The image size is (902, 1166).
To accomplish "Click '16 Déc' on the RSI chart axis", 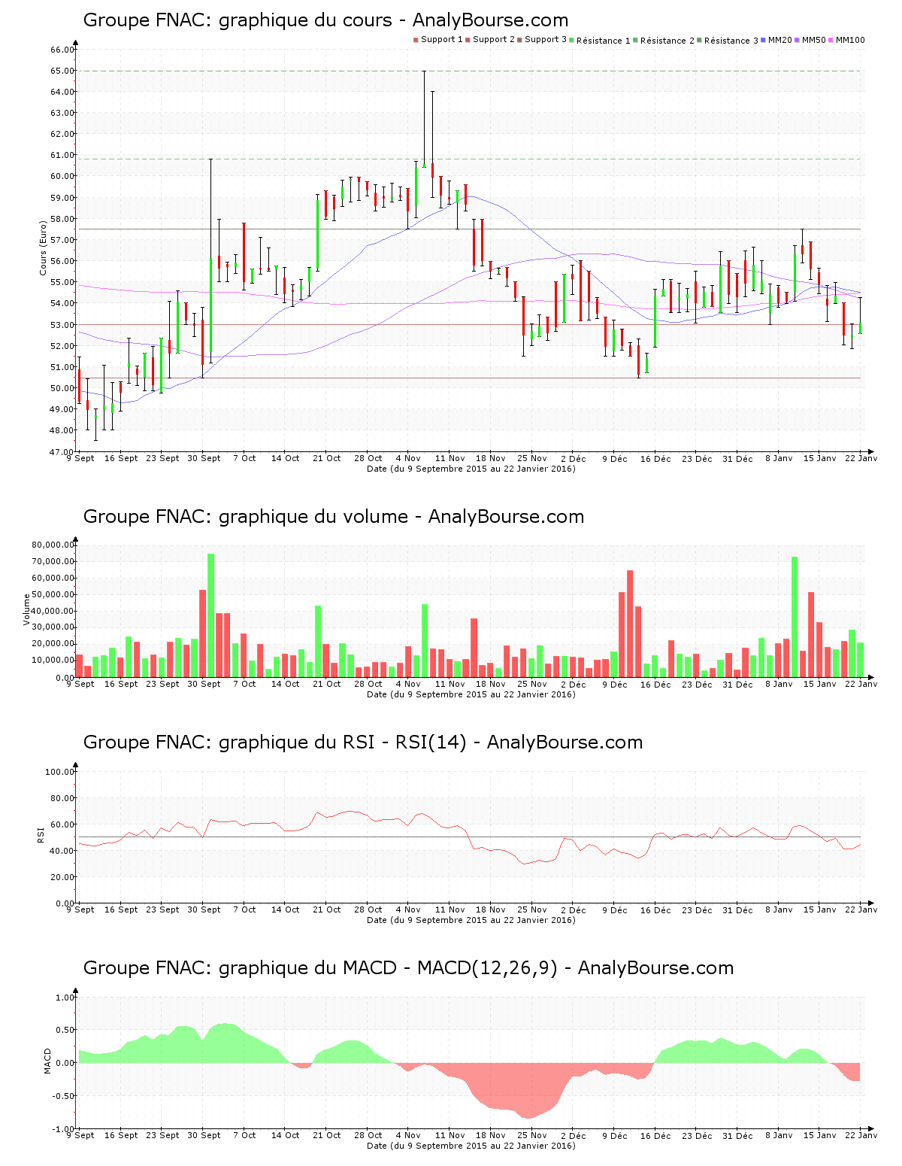I will pyautogui.click(x=655, y=909).
